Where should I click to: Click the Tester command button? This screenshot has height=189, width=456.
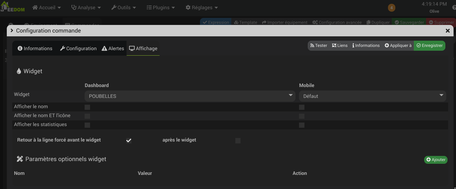(x=319, y=46)
